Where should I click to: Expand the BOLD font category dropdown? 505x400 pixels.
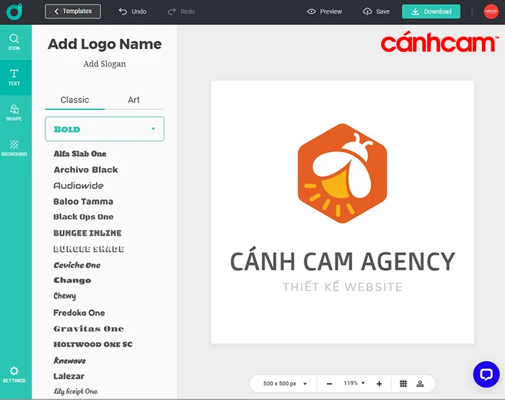(x=105, y=129)
